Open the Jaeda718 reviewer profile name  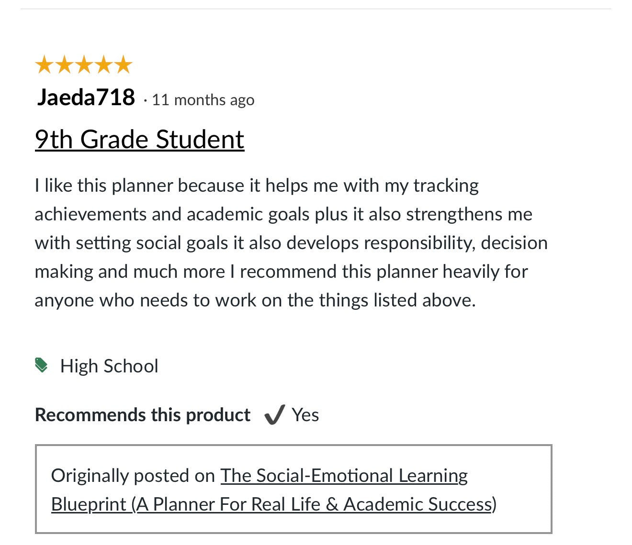[86, 98]
